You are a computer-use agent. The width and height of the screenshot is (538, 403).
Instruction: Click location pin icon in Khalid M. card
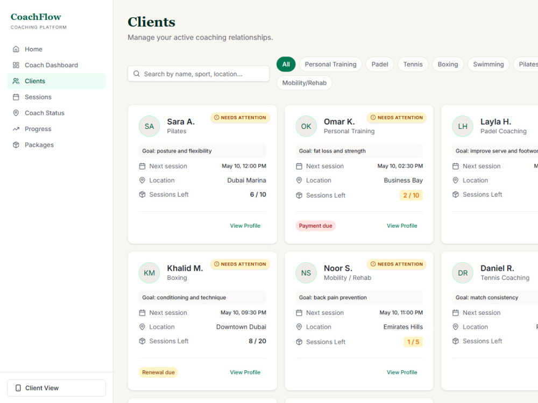coord(142,327)
